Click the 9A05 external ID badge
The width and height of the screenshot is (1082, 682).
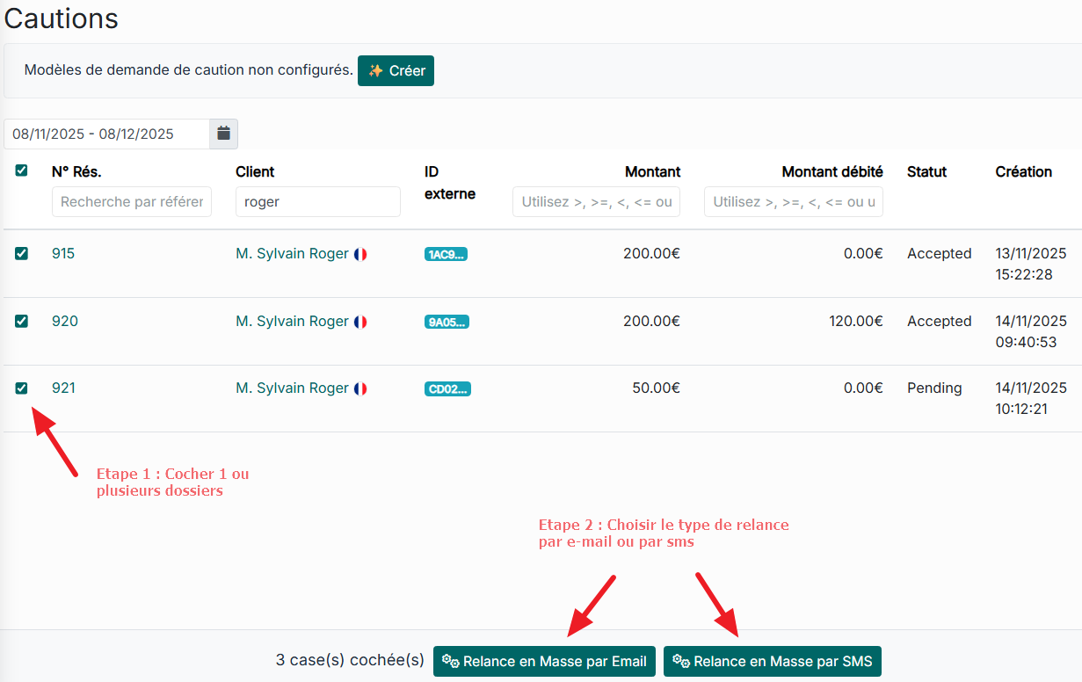click(x=447, y=323)
